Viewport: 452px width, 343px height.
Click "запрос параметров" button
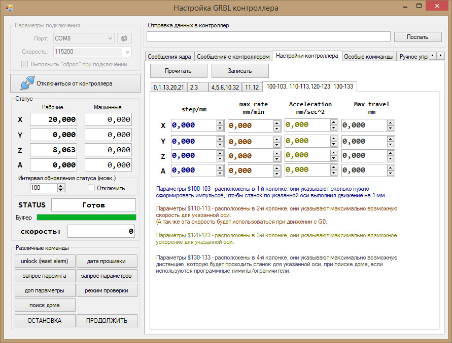107,276
